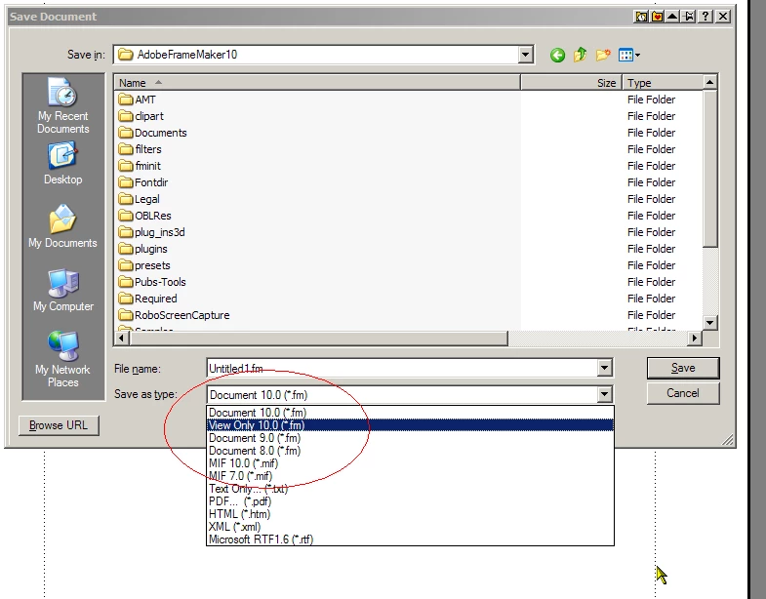
Task: Select the plug_ins3d folder icon
Action: point(126,232)
